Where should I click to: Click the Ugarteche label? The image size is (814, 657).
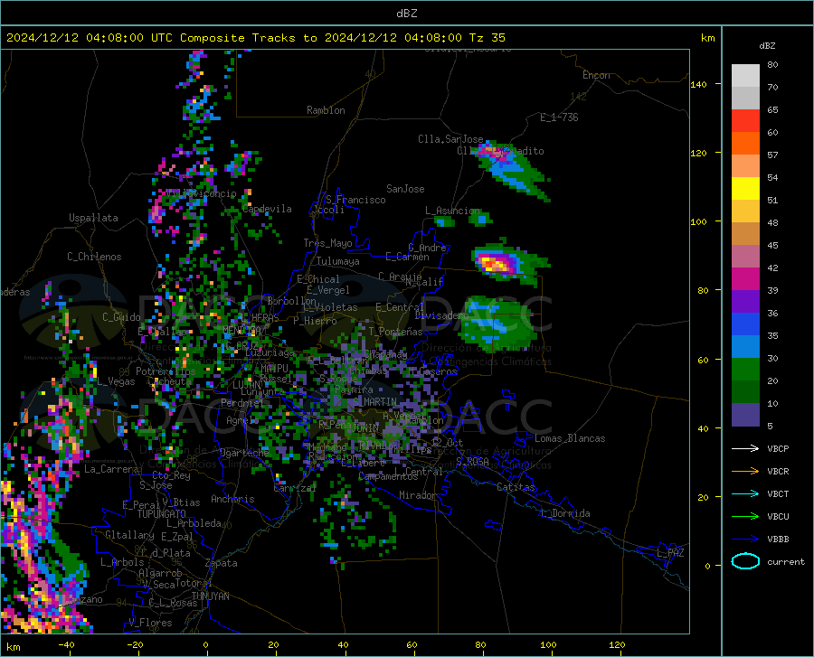point(244,453)
